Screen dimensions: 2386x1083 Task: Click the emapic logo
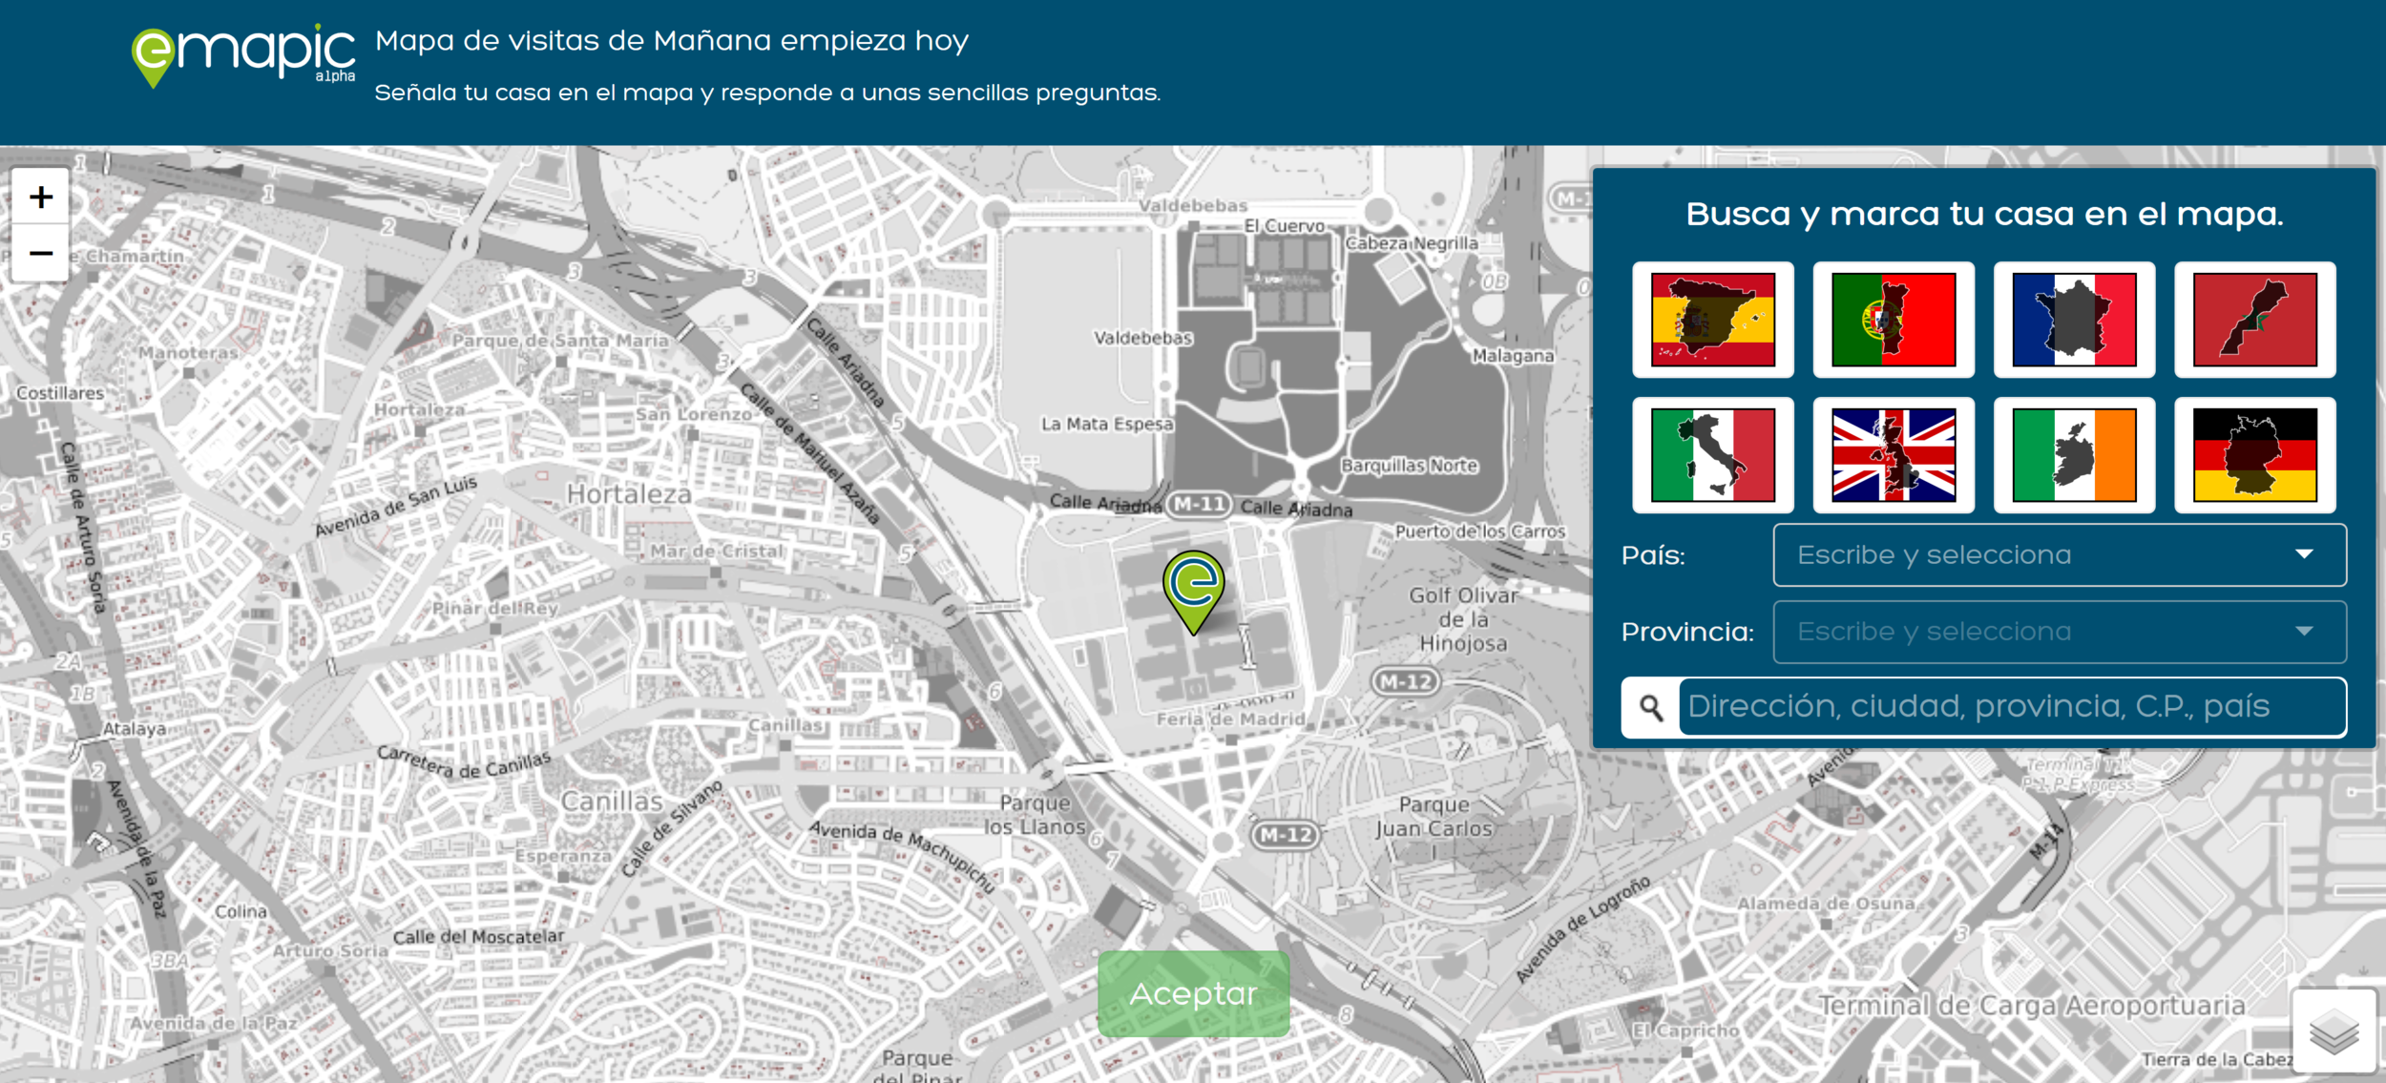pos(243,55)
